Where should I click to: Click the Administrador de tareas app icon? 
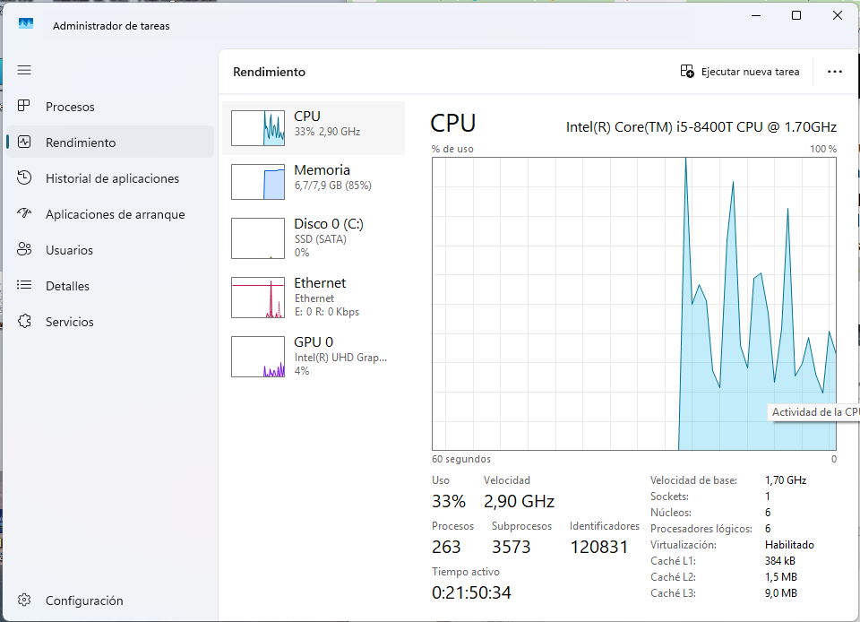click(x=25, y=23)
